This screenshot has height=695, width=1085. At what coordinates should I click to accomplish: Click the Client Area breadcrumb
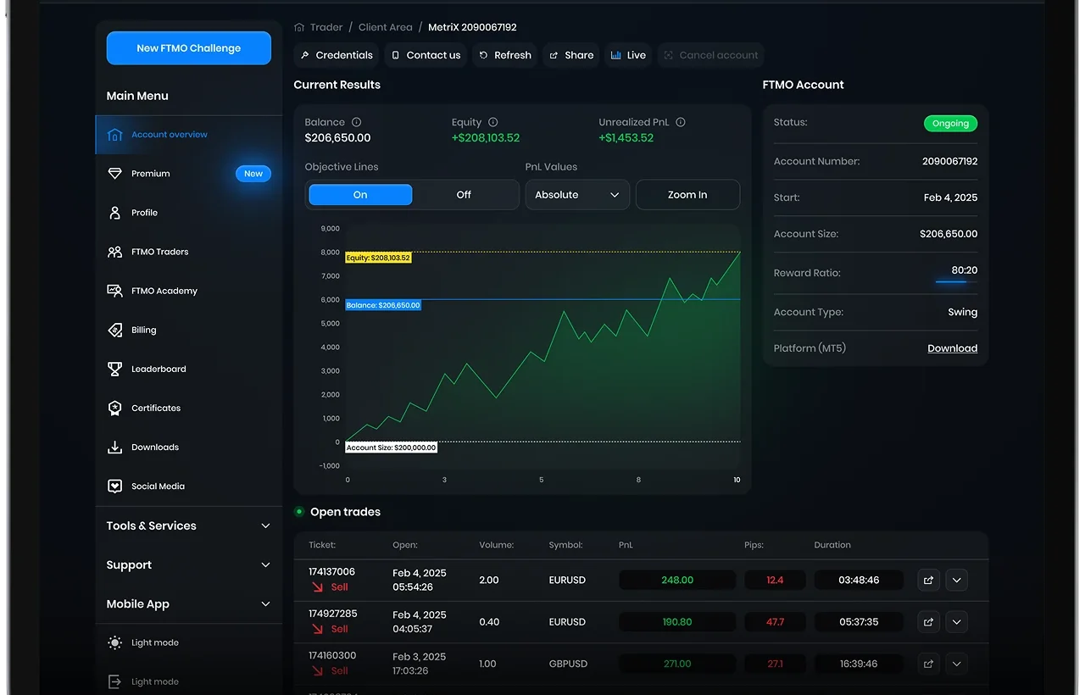(385, 28)
